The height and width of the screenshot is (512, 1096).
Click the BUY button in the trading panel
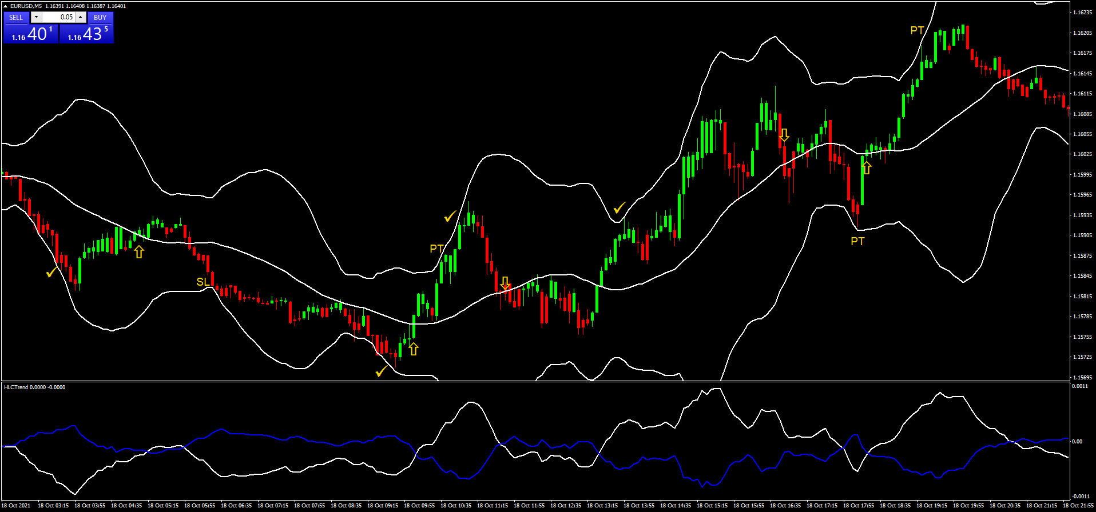100,17
